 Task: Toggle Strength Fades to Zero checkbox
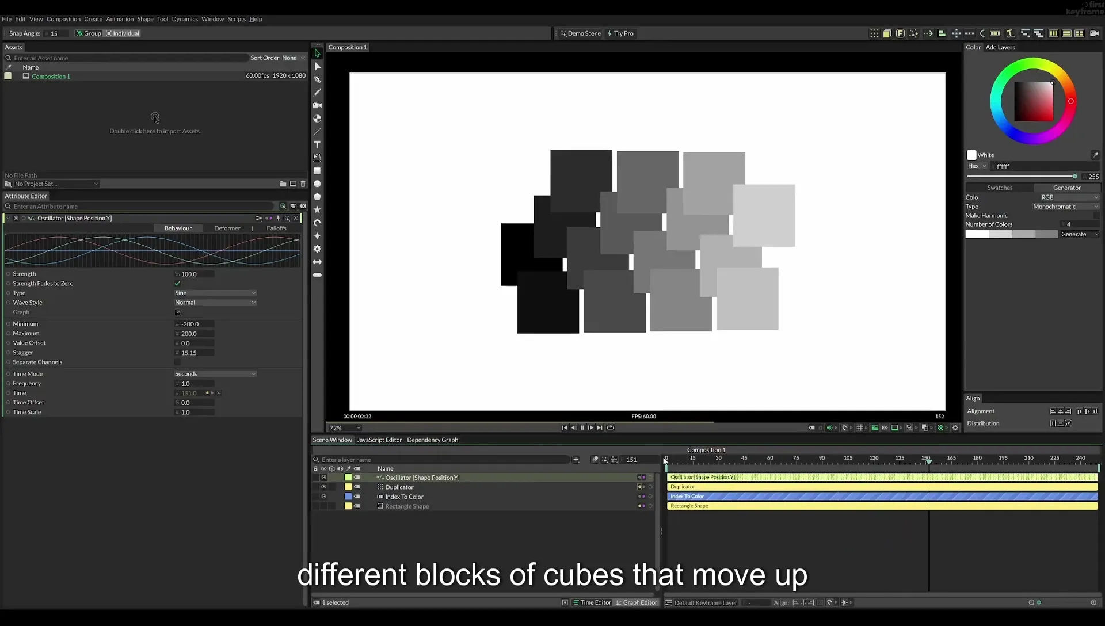pyautogui.click(x=177, y=284)
